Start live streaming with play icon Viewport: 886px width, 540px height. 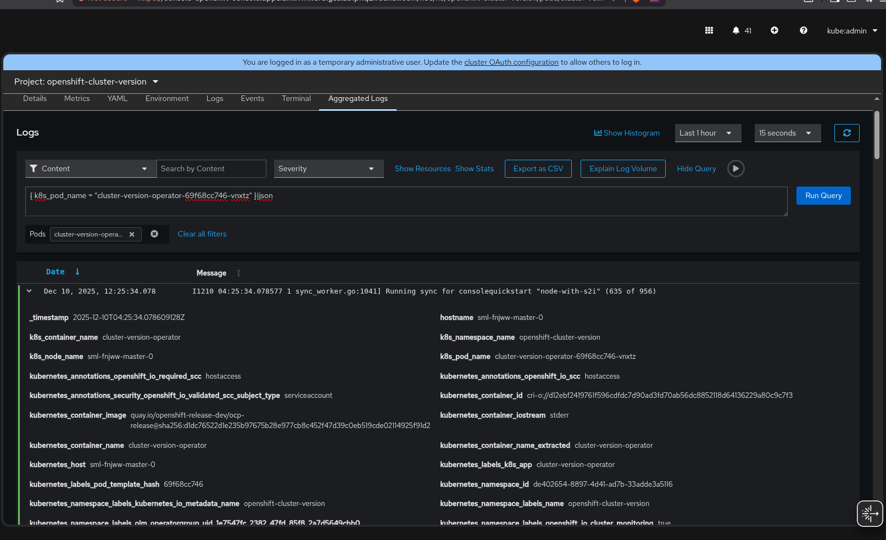tap(735, 168)
